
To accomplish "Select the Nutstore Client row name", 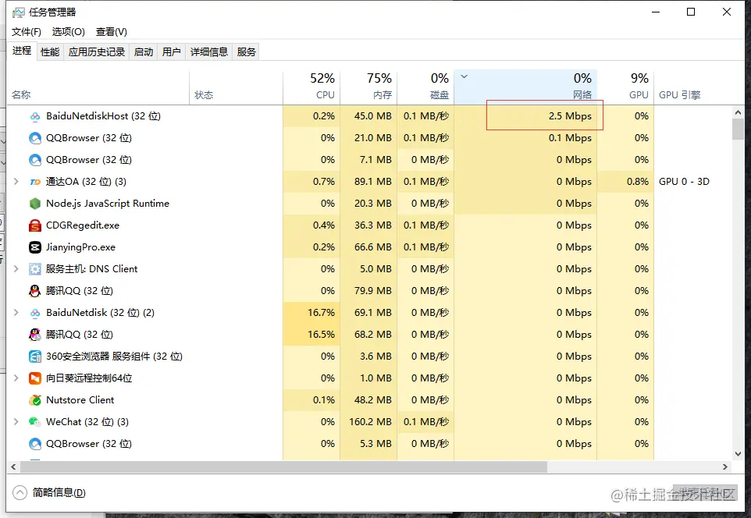I will tap(80, 400).
